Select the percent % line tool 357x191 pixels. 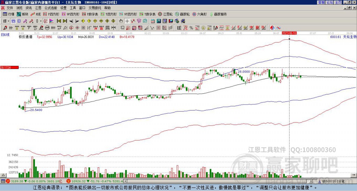(x=191, y=28)
